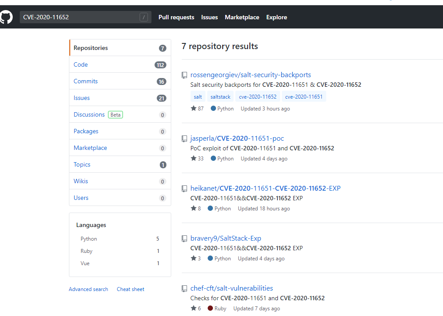Click the star icon showing 33 stars
The width and height of the screenshot is (443, 316).
(194, 158)
